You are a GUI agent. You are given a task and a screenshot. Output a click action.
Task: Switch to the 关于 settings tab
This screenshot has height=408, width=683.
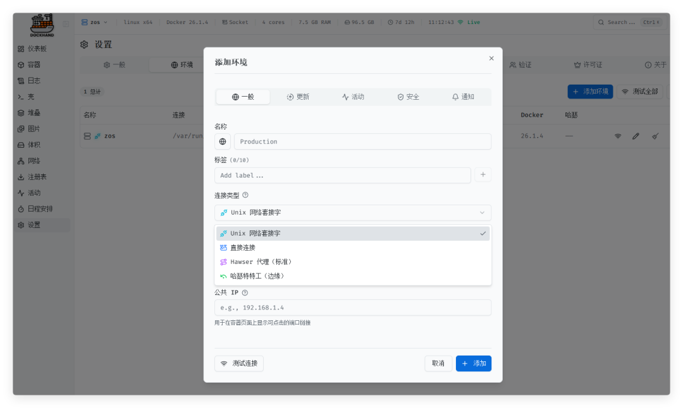pos(656,65)
